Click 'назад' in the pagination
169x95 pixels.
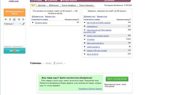[x=48, y=63]
